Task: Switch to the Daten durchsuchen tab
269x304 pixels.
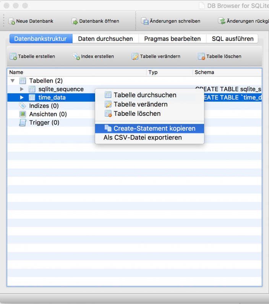Action: tap(105, 39)
